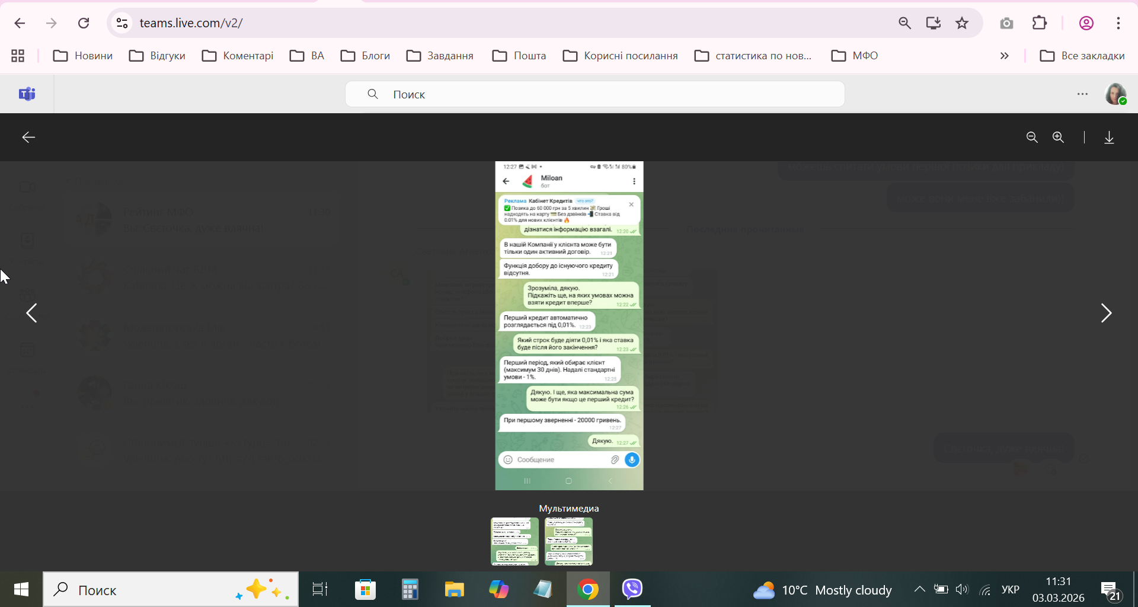
Task: Launch Microsoft Store from the taskbar
Action: click(x=365, y=589)
